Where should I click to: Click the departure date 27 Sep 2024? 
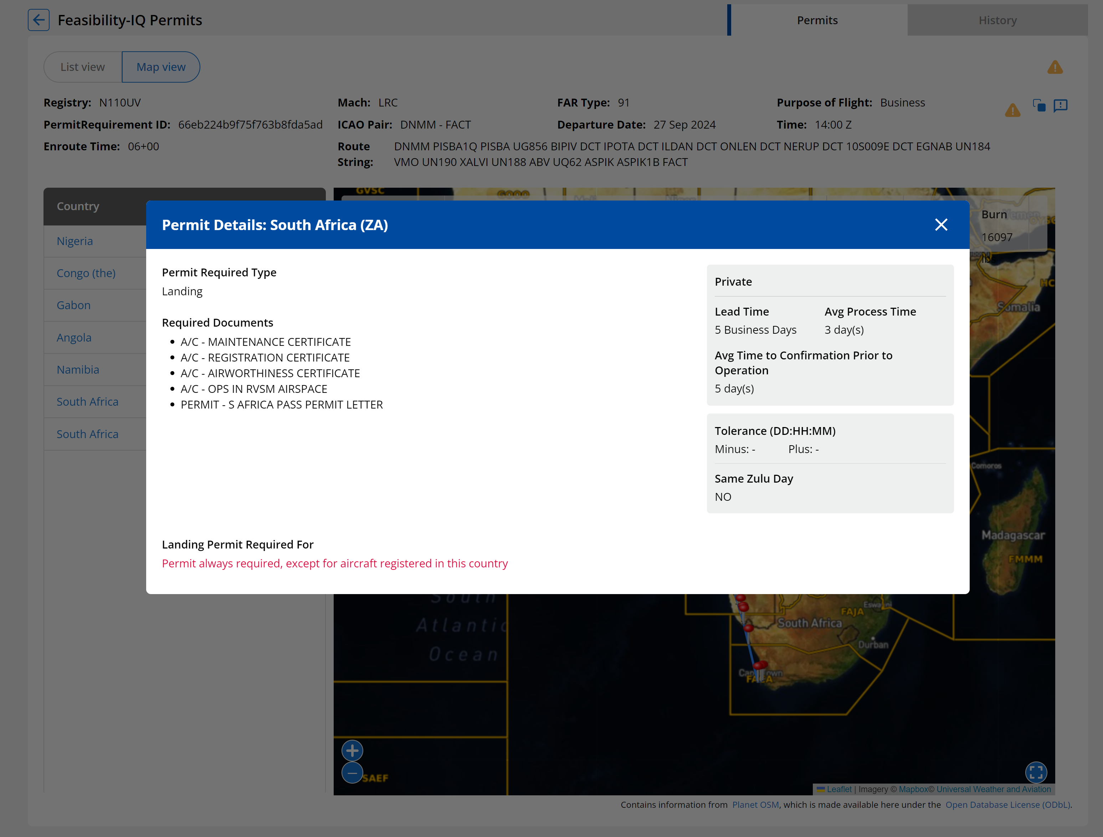click(x=684, y=125)
